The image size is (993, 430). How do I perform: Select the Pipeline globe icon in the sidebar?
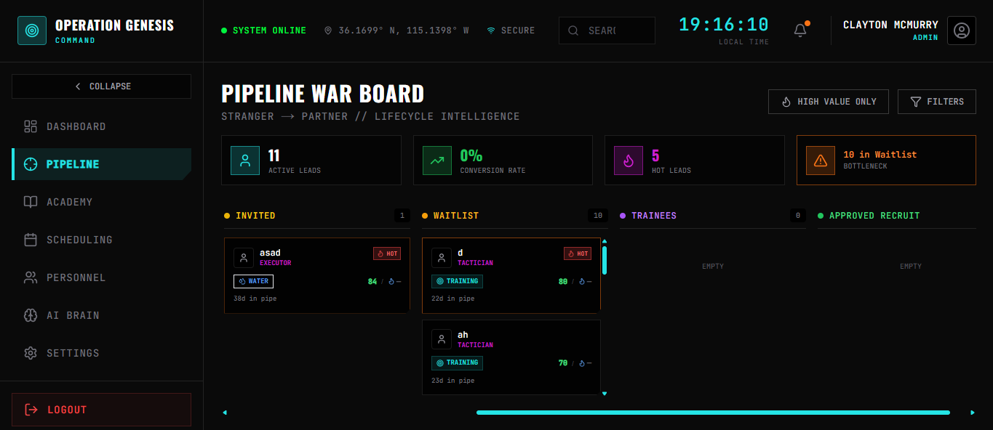(30, 164)
